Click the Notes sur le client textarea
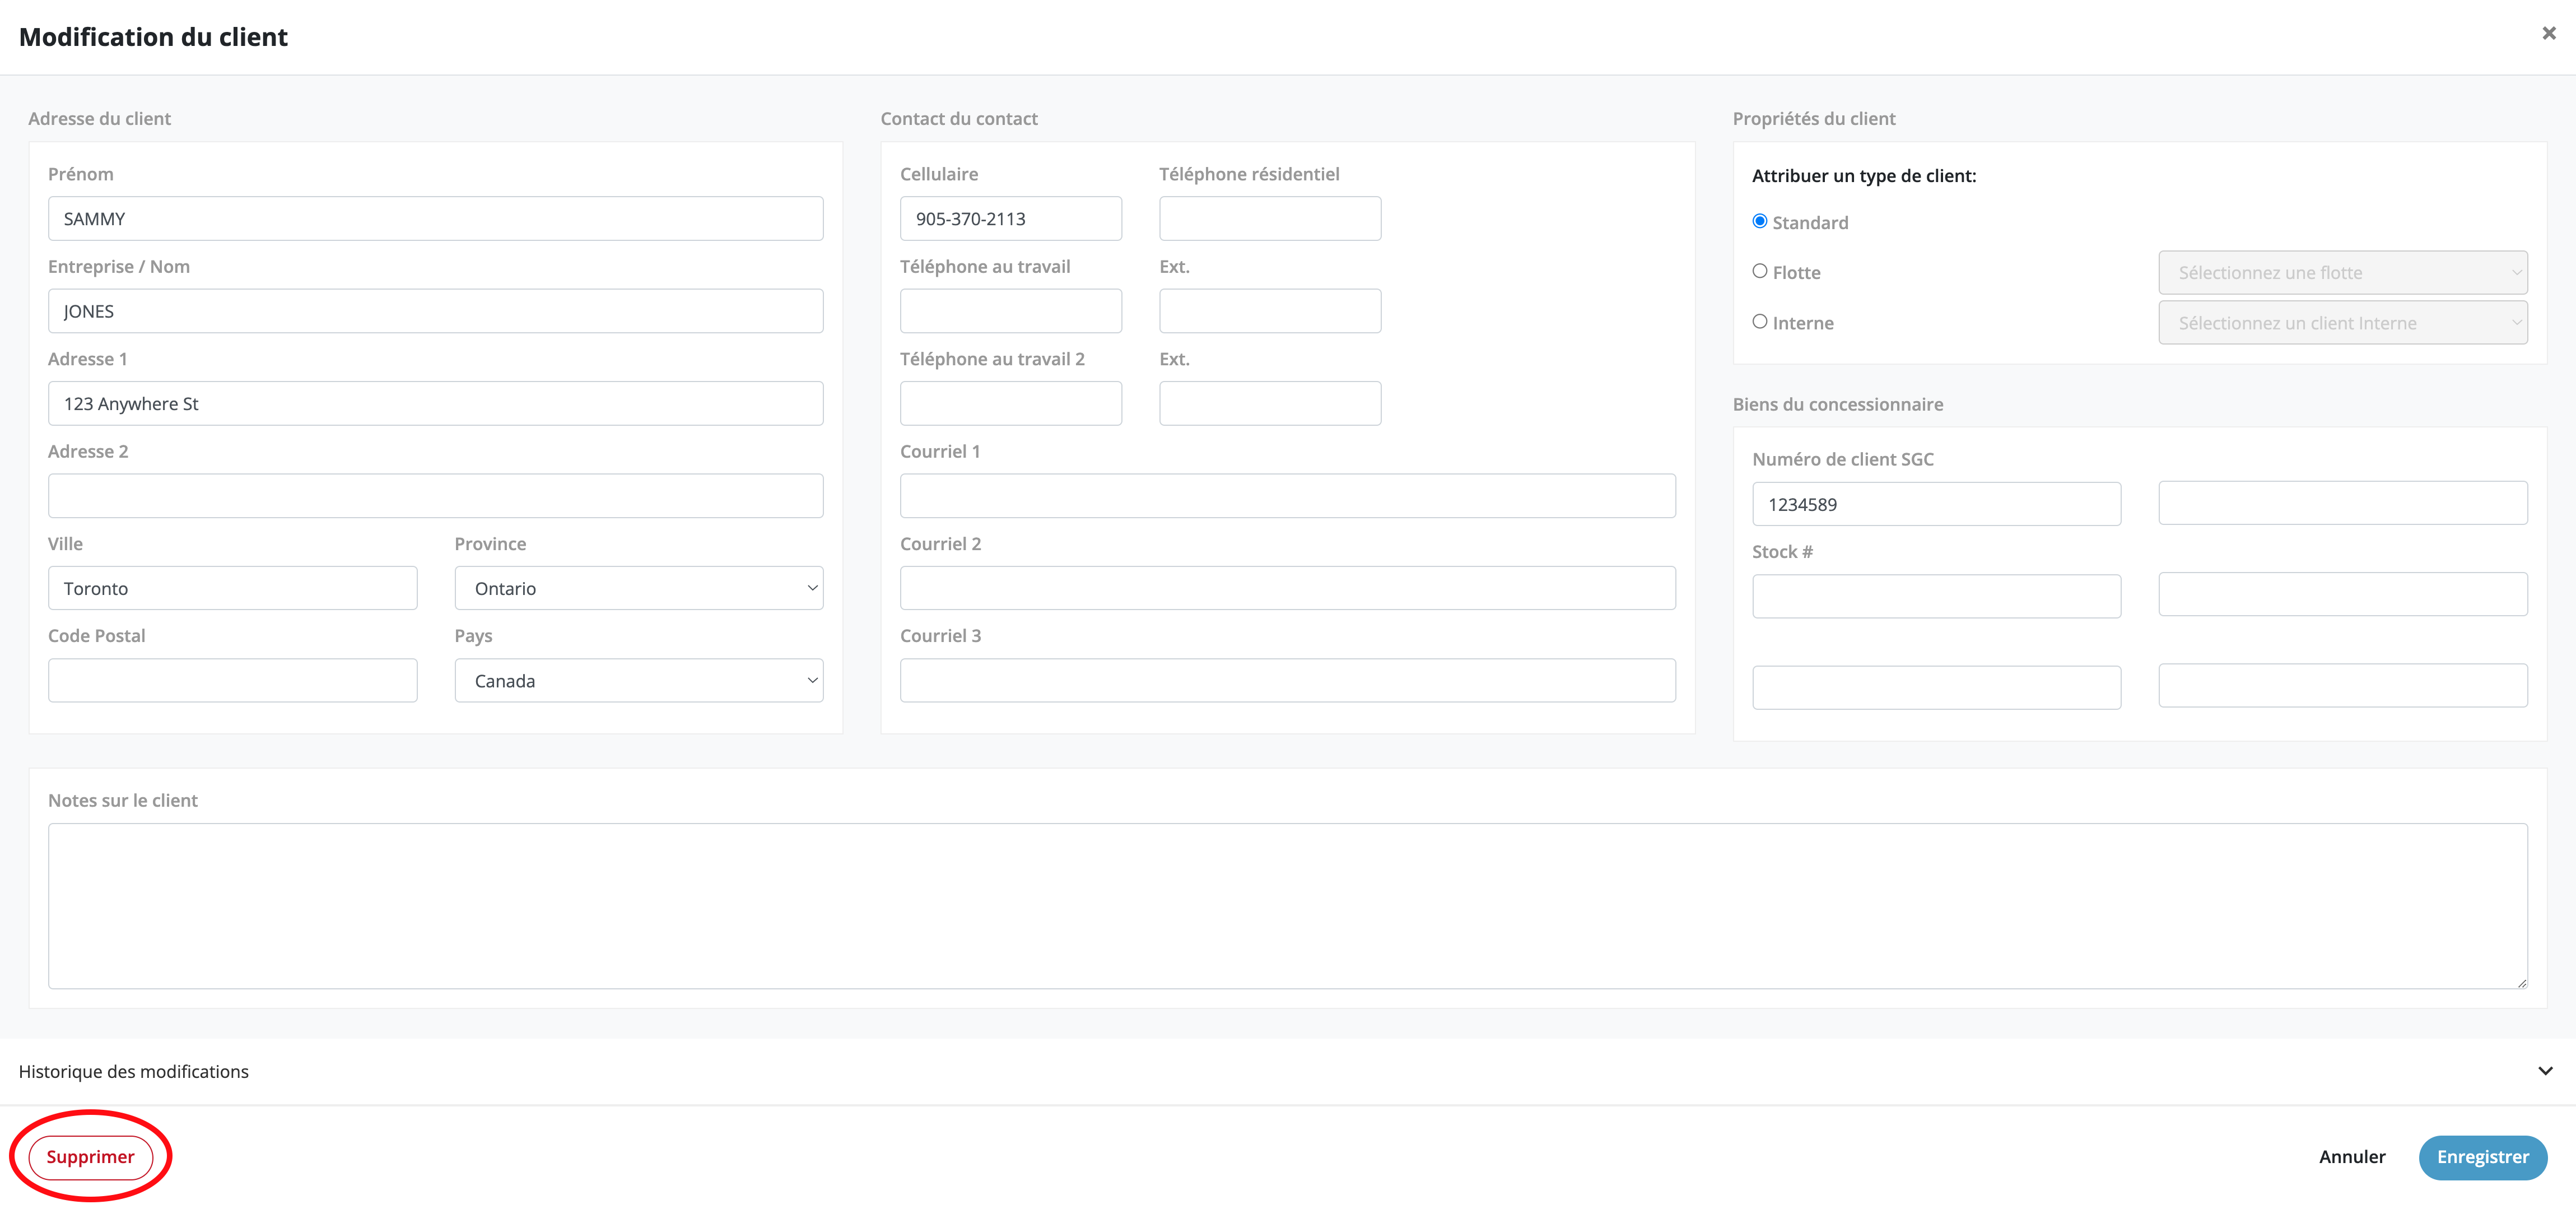This screenshot has height=1209, width=2576. pyautogui.click(x=1287, y=905)
